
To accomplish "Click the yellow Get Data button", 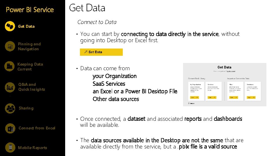I will (x=101, y=52).
